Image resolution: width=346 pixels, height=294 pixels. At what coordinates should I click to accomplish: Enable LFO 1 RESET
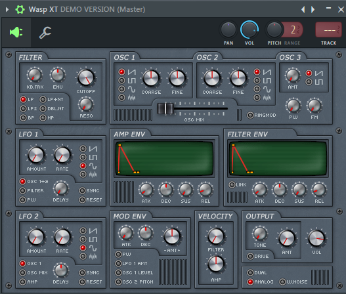point(82,199)
